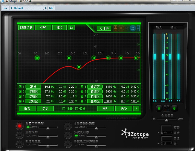Select EQ node 8 near 20k

click(x=136, y=58)
